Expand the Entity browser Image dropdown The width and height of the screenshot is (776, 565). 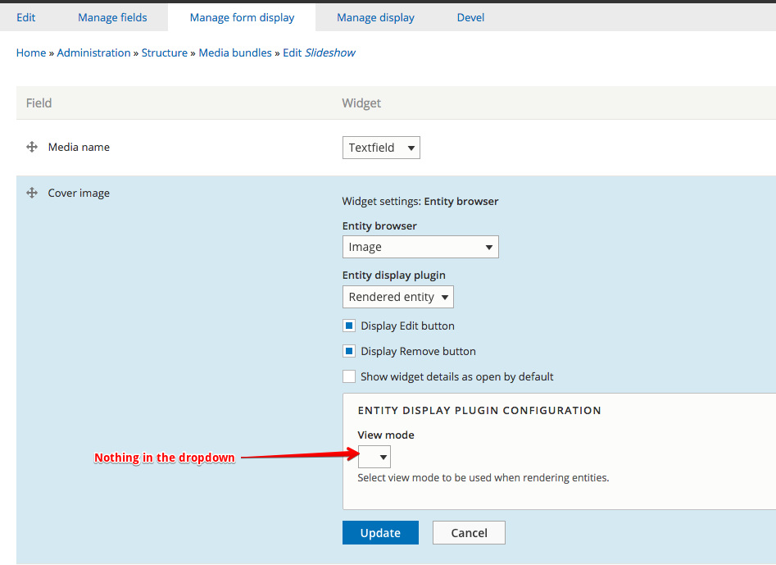tap(420, 247)
